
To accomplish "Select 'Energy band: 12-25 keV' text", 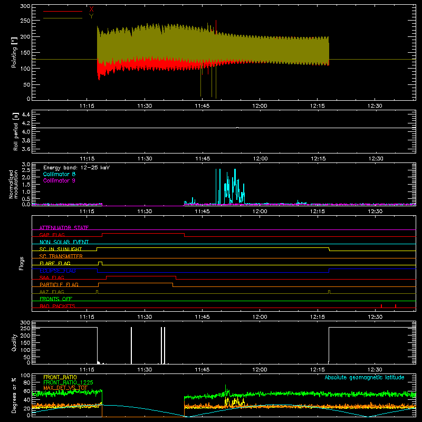I will pyautogui.click(x=76, y=168).
